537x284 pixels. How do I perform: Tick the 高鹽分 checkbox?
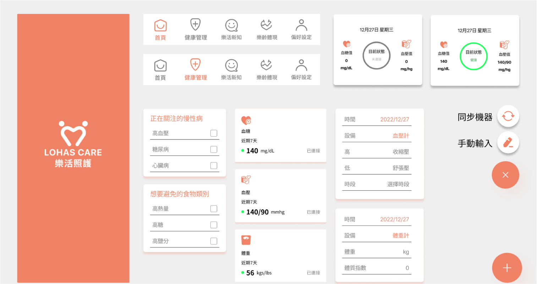coord(214,241)
